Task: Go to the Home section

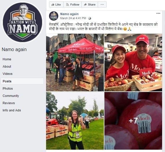Action: click(7, 59)
